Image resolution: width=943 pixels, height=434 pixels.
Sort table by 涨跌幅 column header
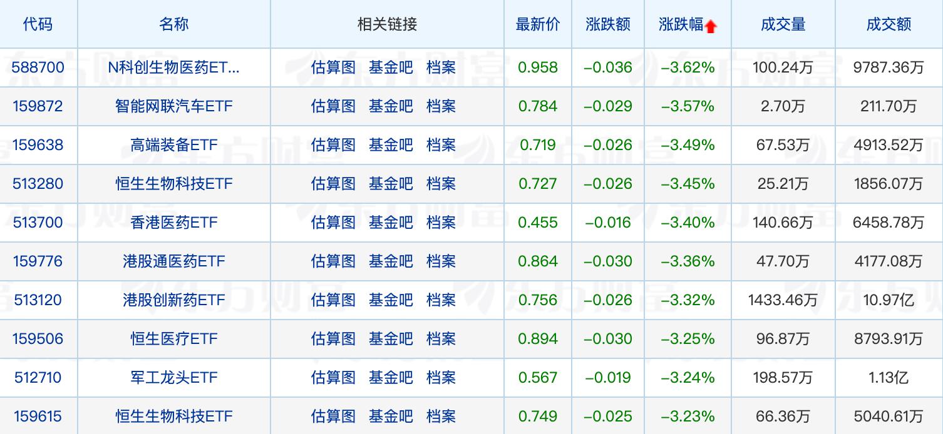(681, 24)
